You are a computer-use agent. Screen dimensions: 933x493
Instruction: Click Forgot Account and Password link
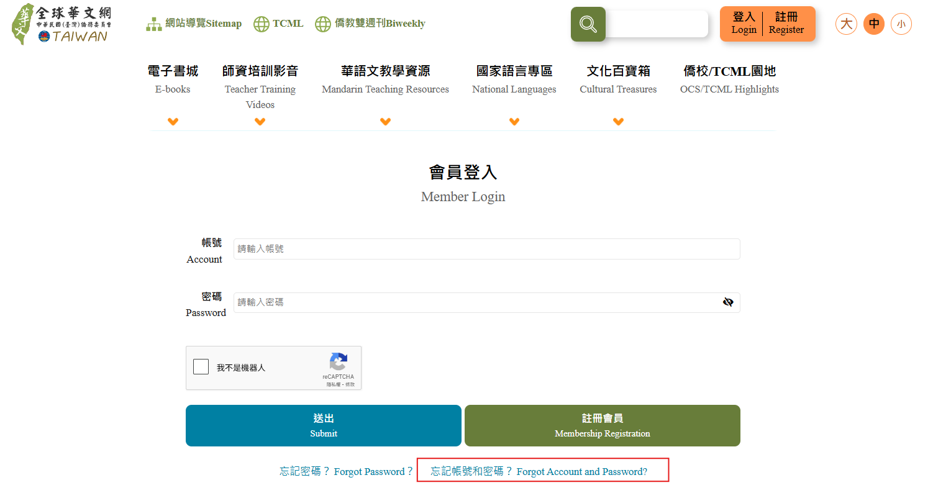tap(539, 471)
